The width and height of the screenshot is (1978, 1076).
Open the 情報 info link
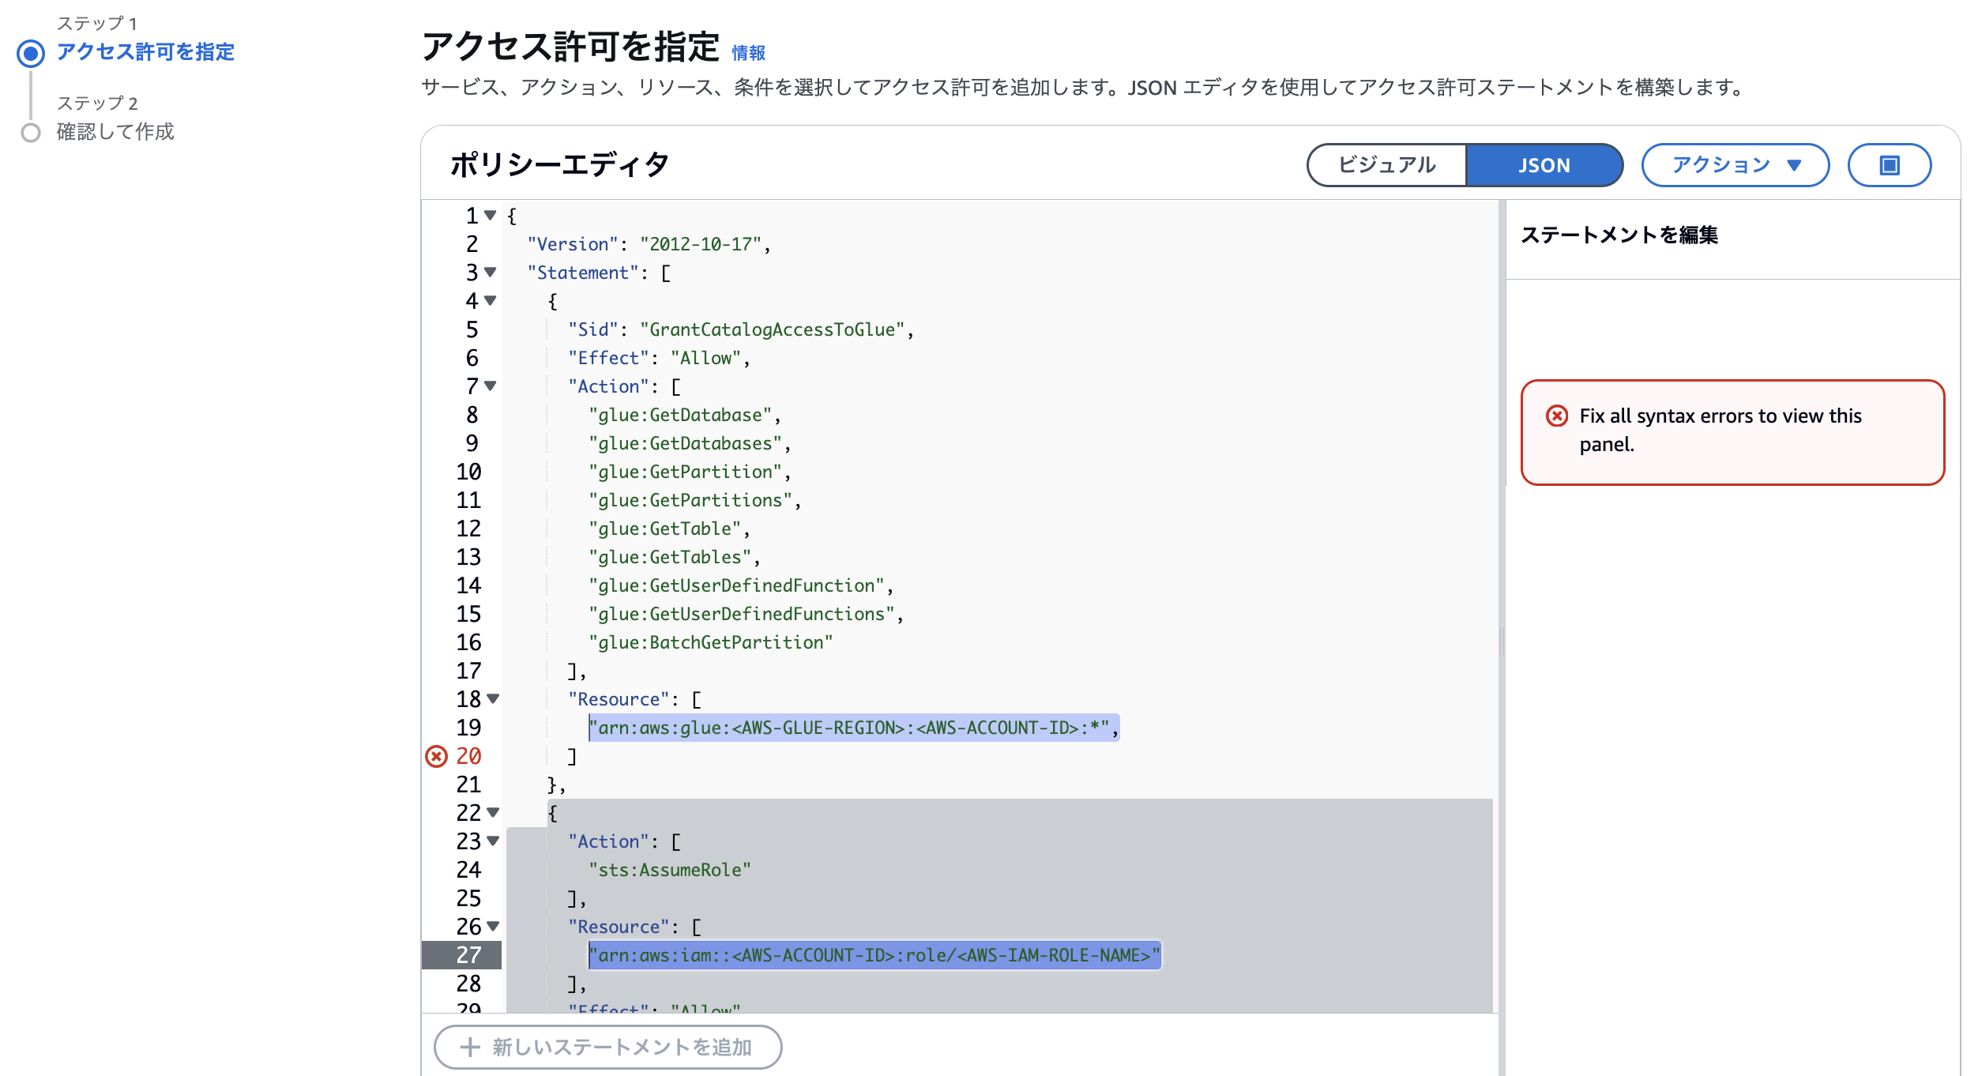click(748, 53)
